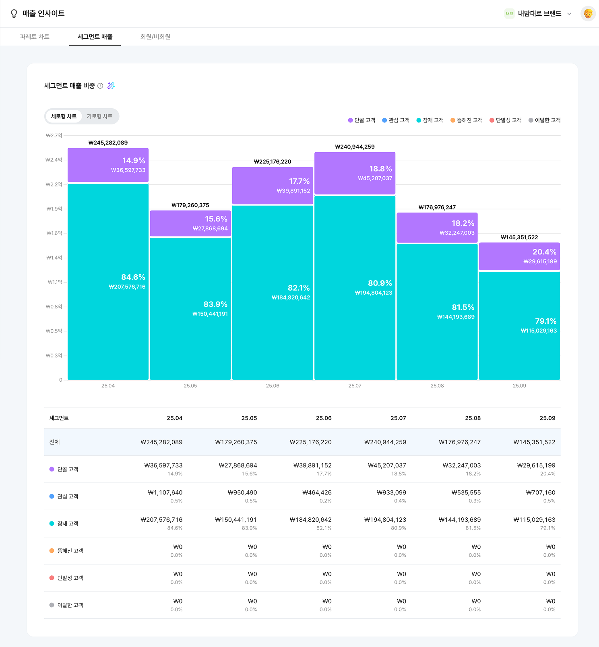Click the lightbulb icon beside 매출 인사이트
Image resolution: width=599 pixels, height=647 pixels.
(14, 14)
